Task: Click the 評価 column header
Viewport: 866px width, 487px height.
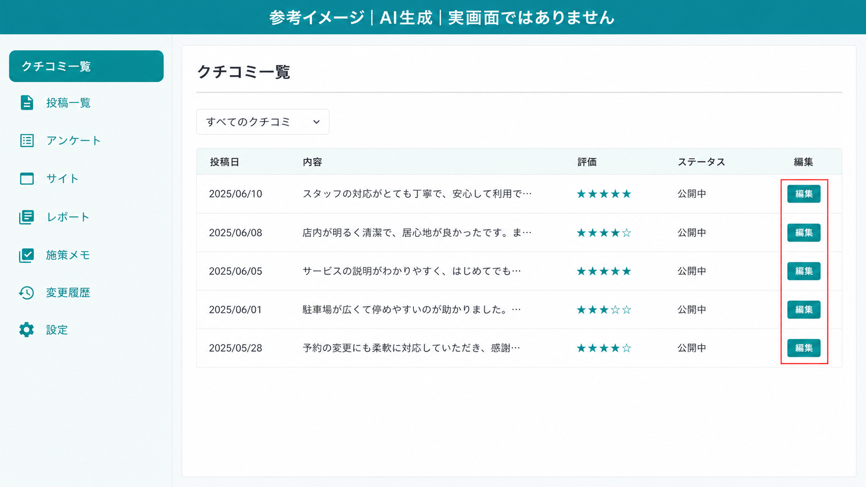Action: pos(587,162)
